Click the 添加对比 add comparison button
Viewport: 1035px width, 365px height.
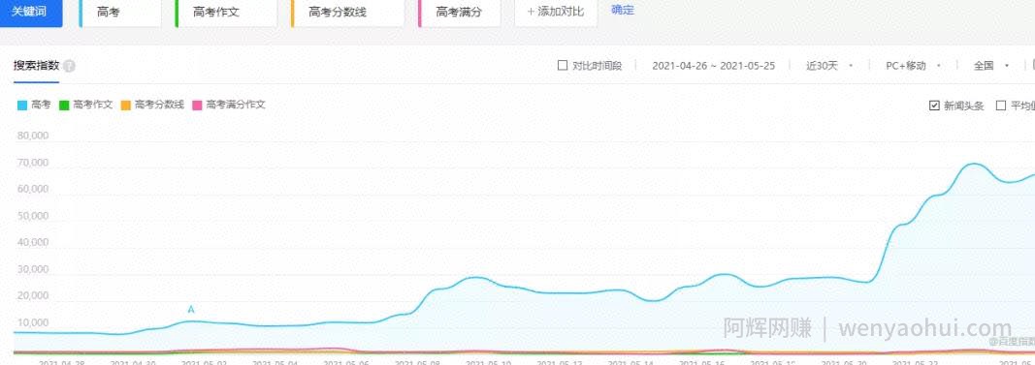coord(556,12)
